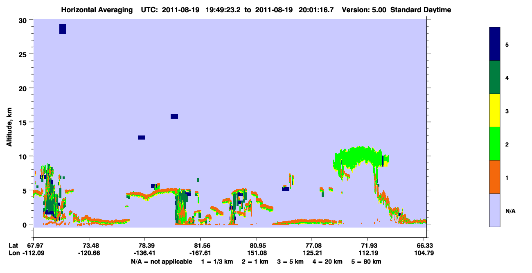Click the longitude value 112.19

(368, 253)
